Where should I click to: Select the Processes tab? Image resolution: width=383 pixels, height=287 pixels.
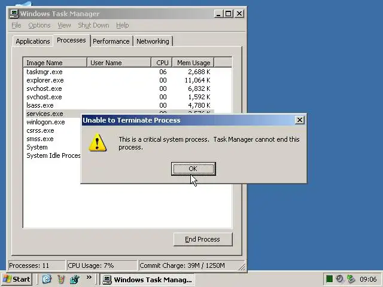71,40
